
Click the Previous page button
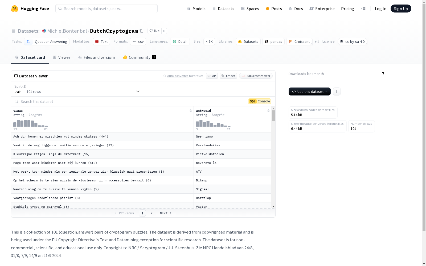[x=124, y=213]
